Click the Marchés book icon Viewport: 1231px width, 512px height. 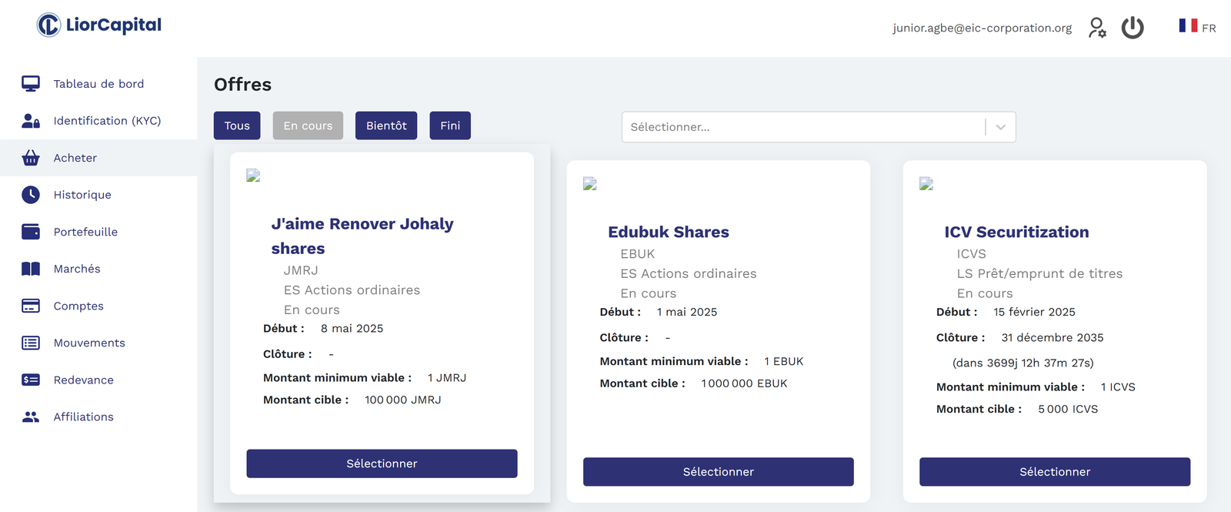(31, 269)
